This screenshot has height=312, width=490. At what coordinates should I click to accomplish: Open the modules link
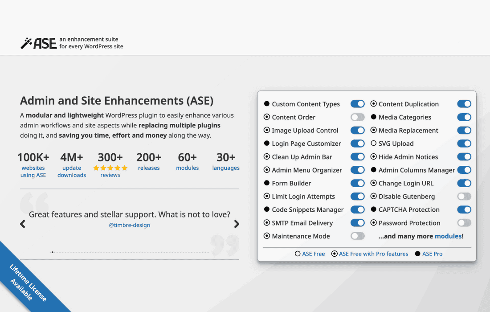pyautogui.click(x=448, y=236)
